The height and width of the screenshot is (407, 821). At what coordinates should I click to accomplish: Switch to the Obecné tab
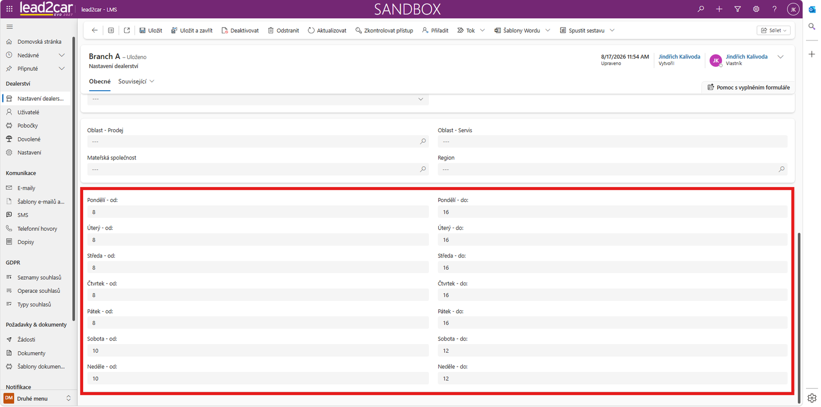[x=100, y=82]
